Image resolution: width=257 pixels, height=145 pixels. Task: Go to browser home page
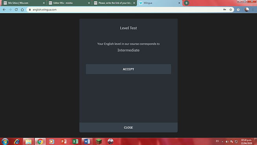click(22, 10)
